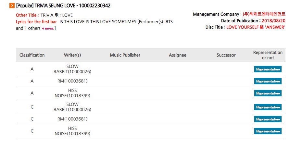
Task: Click the orange arrow icon beside the title
Action: 12,6
